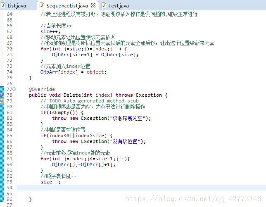Image resolution: width=266 pixels, height=207 pixels.
Task: Click the 'size--;' statement on line 93
Action: coord(50,182)
